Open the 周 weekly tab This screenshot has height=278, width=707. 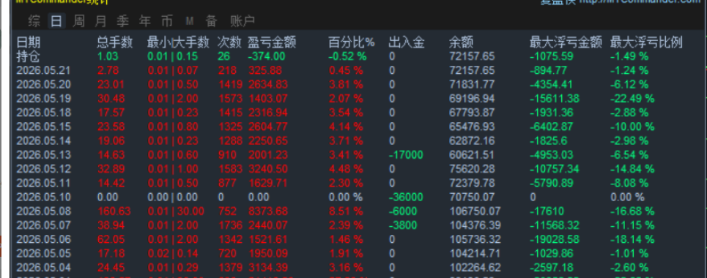point(78,20)
